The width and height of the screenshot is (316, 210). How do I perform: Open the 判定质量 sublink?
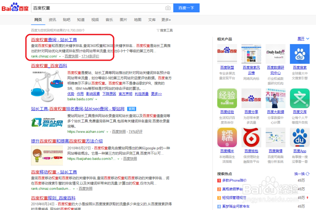coord(142,94)
